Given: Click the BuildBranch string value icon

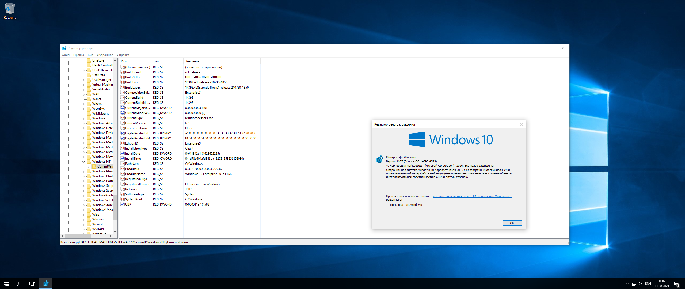Looking at the screenshot, I should click(123, 72).
